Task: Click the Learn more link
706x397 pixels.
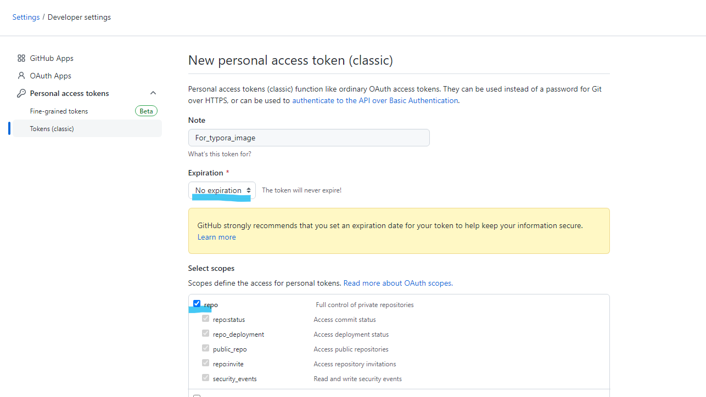Action: pyautogui.click(x=217, y=237)
